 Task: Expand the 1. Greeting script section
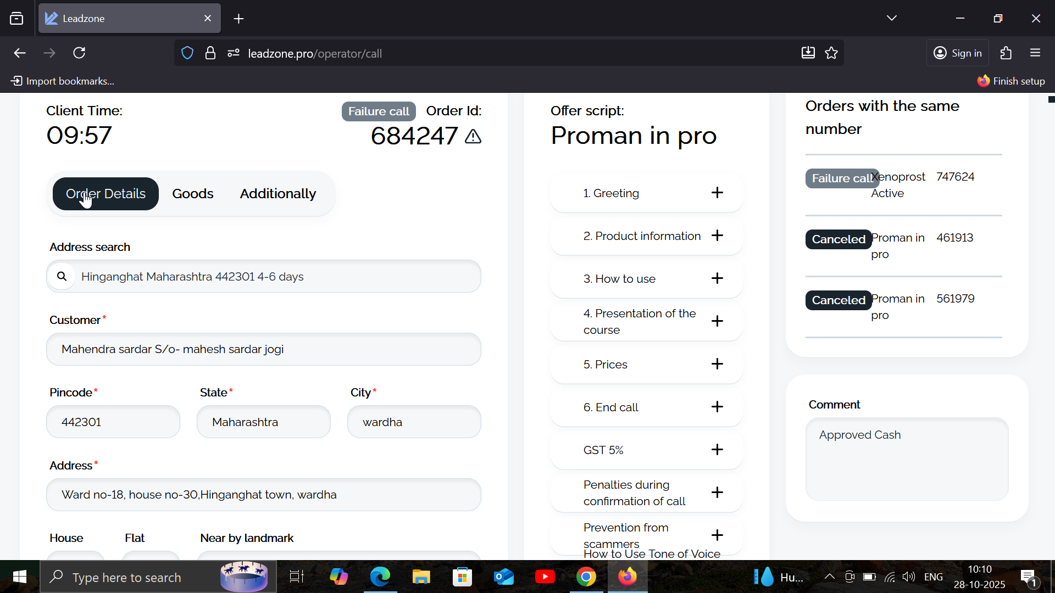pos(717,193)
